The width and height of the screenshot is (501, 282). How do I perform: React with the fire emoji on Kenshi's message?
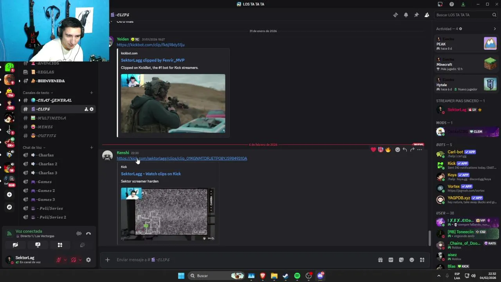point(388,150)
